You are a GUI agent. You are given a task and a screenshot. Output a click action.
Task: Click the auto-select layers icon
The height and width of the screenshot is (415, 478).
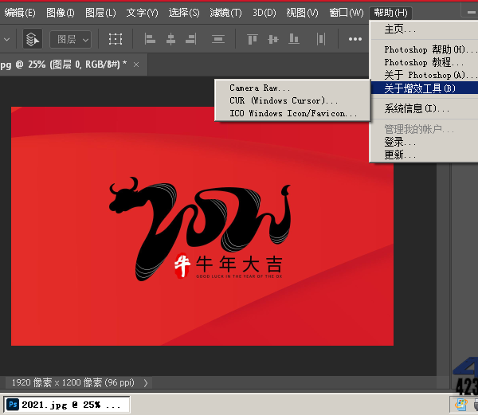point(33,39)
